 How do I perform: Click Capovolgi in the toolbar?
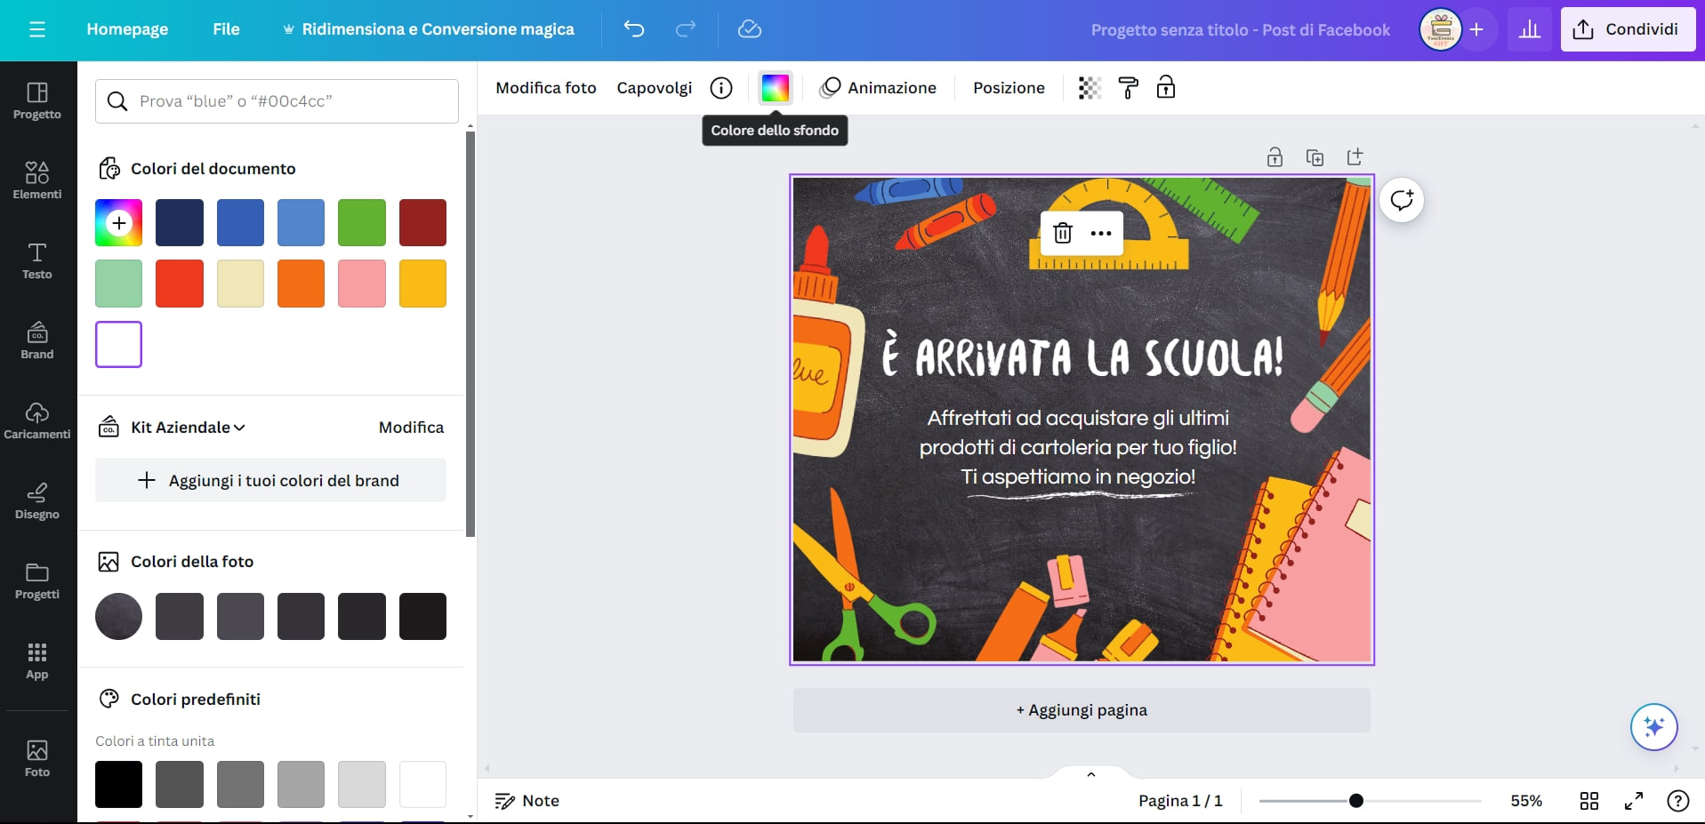point(655,88)
